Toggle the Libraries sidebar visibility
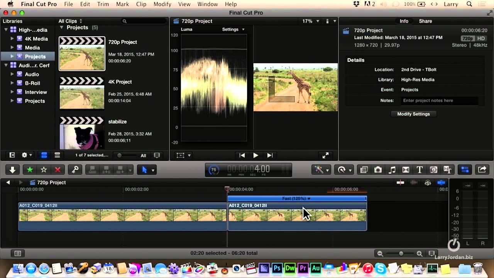 (x=12, y=155)
